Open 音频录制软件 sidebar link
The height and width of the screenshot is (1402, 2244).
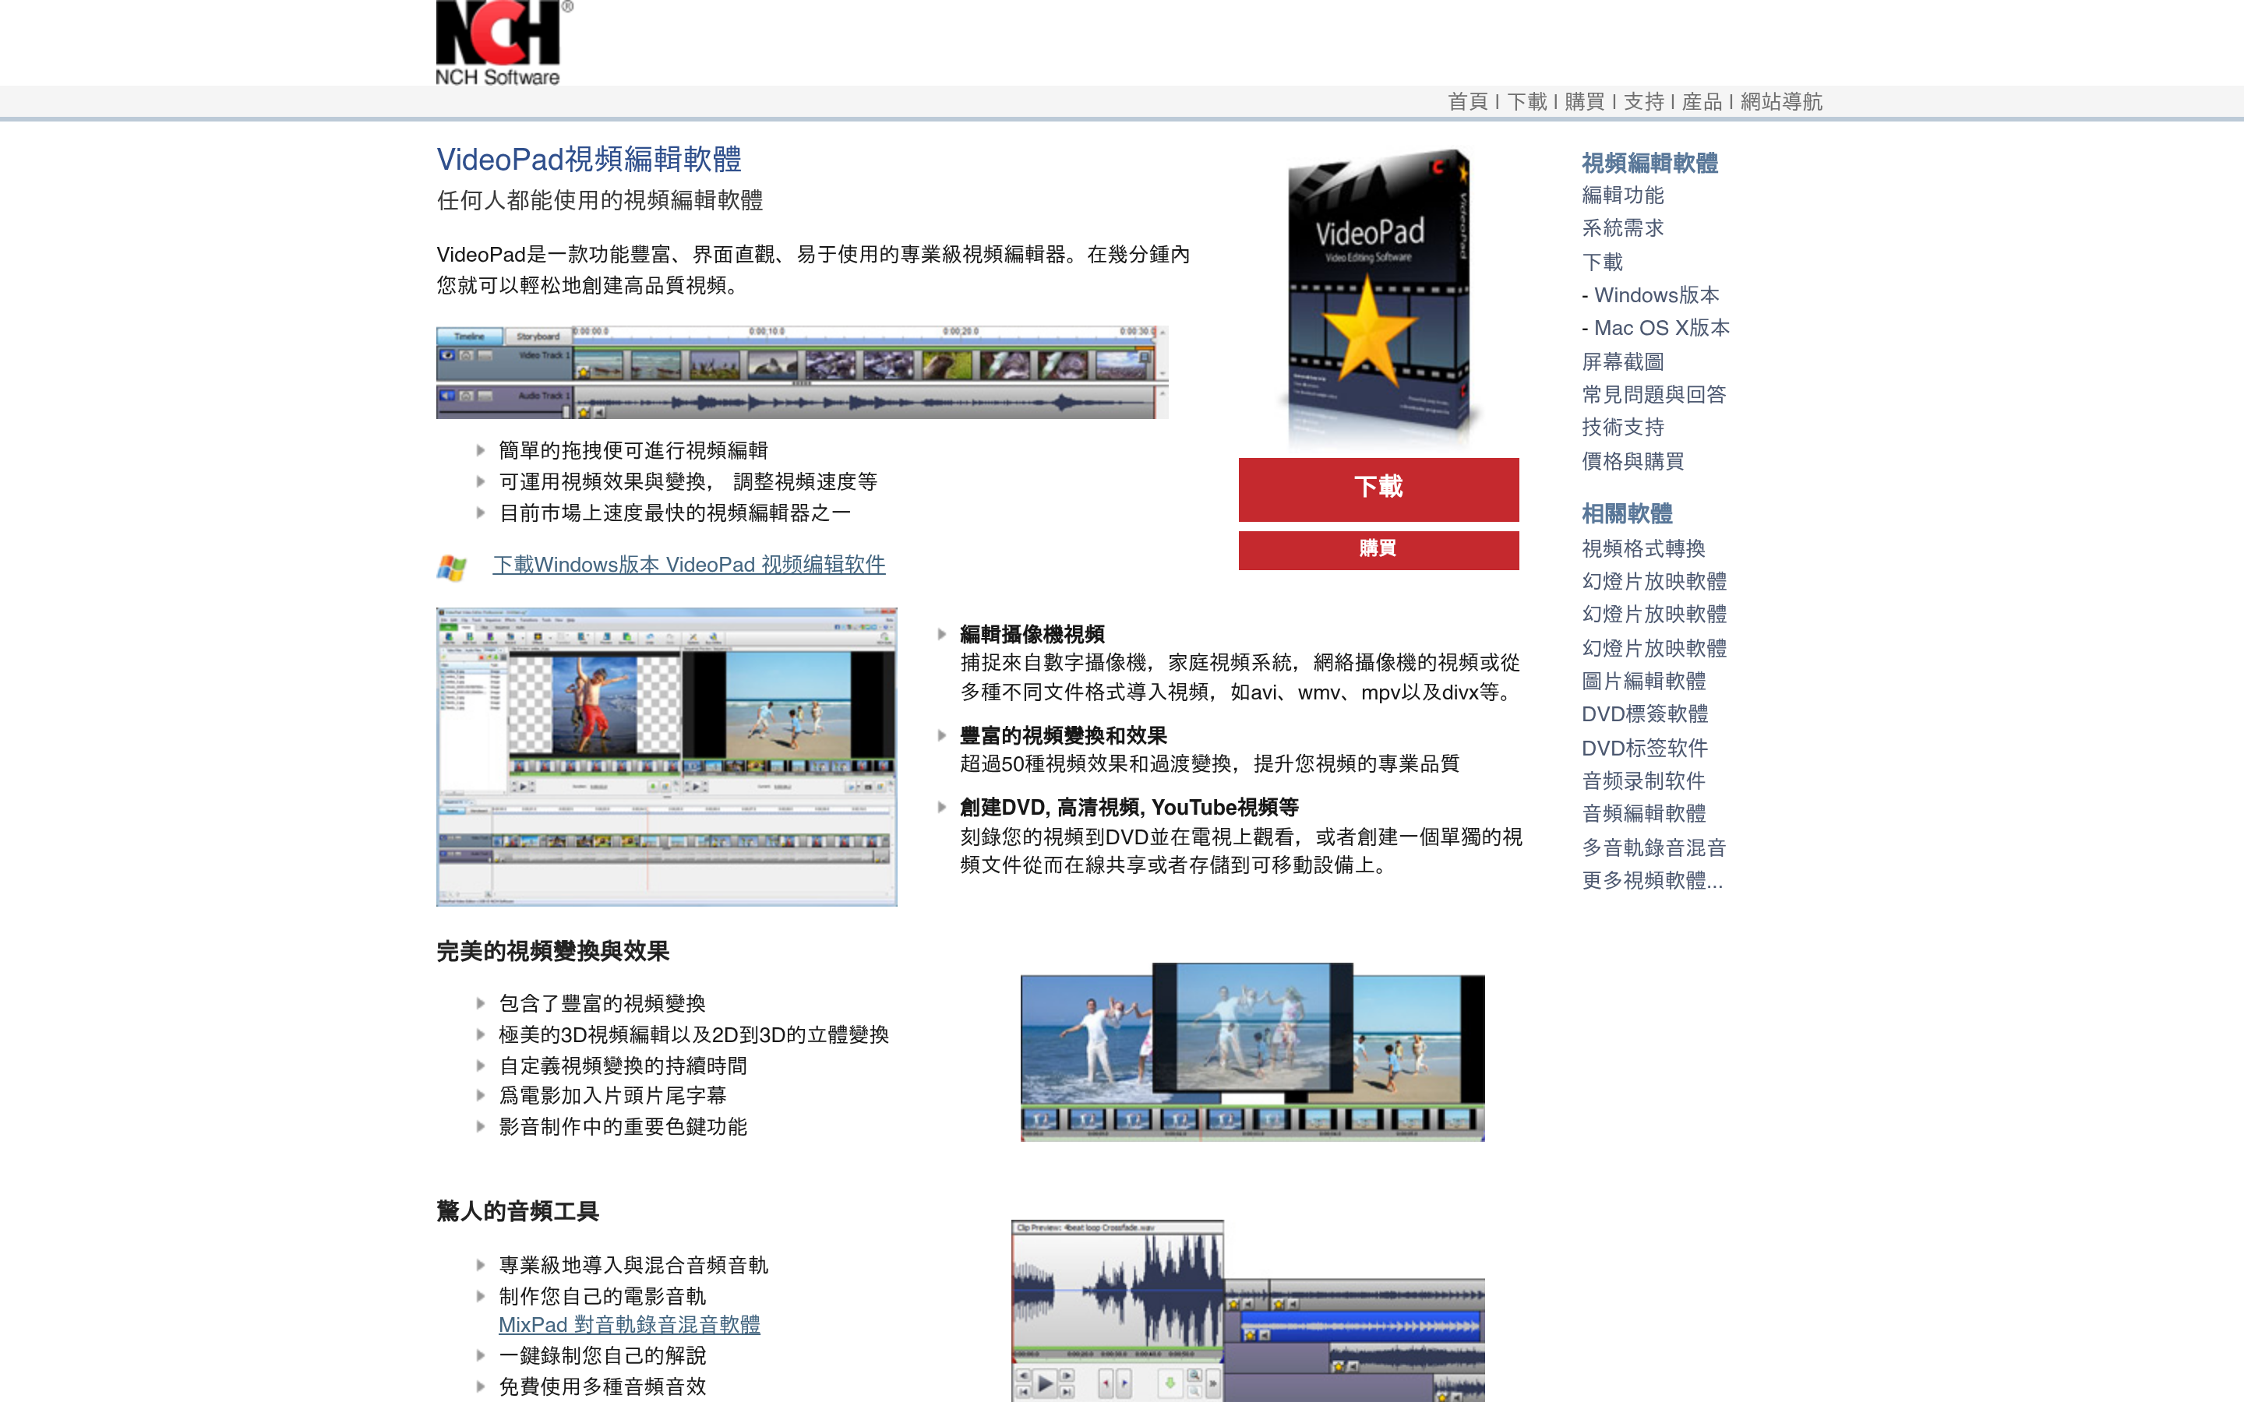tap(1643, 780)
